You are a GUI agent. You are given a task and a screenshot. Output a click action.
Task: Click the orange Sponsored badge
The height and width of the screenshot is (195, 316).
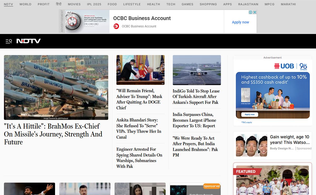(x=212, y=186)
